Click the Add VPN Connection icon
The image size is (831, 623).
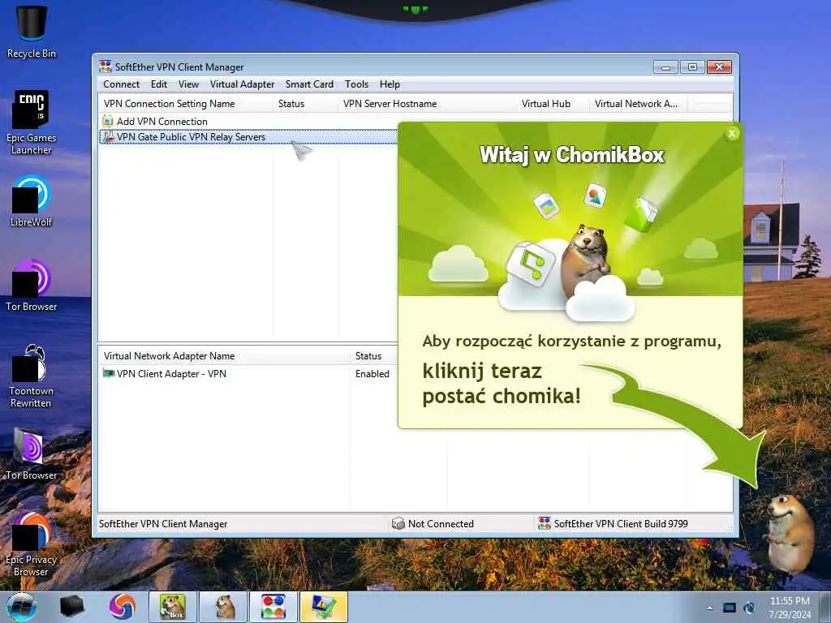[x=108, y=121]
